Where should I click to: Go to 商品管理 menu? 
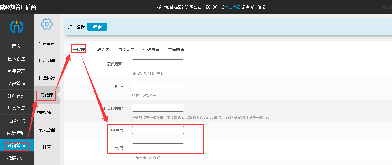pos(16,71)
